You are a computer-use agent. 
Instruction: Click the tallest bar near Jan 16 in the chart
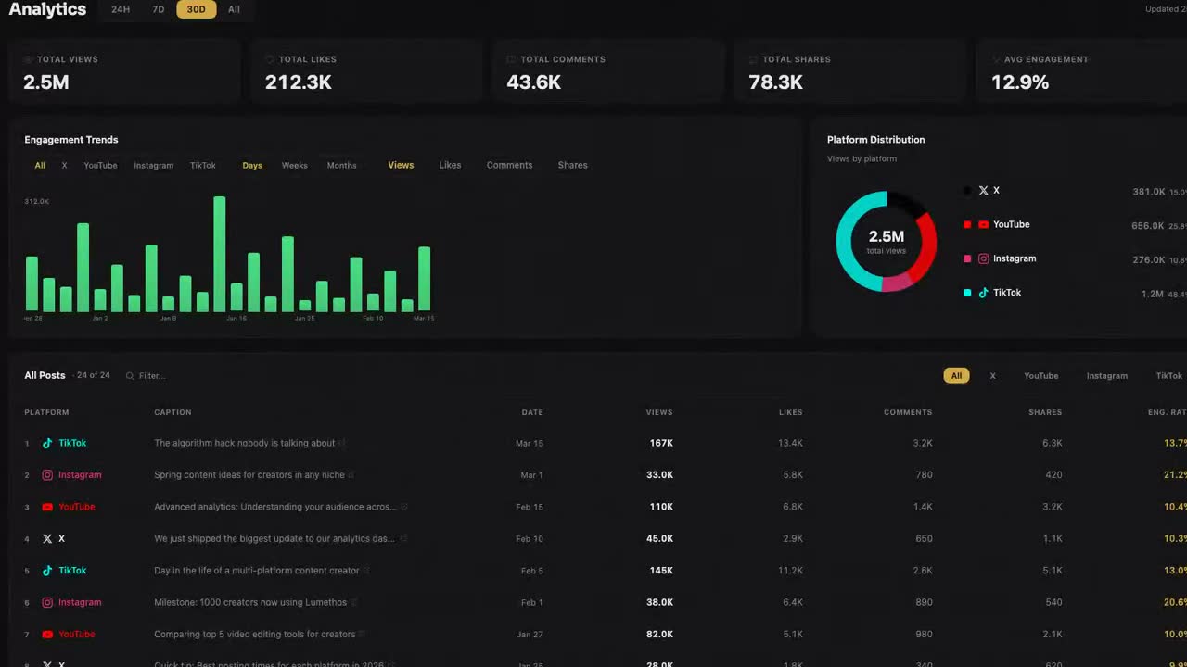click(220, 254)
